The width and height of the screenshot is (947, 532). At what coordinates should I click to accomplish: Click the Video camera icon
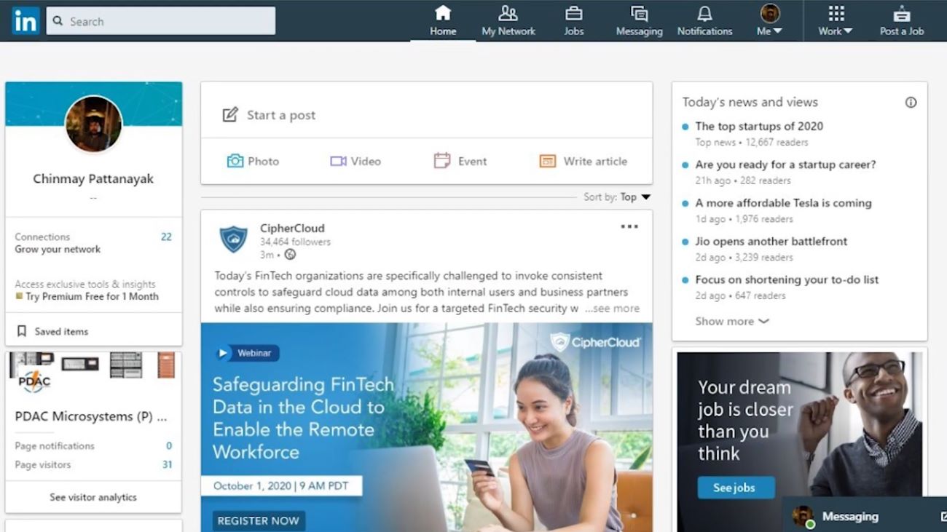click(x=338, y=161)
